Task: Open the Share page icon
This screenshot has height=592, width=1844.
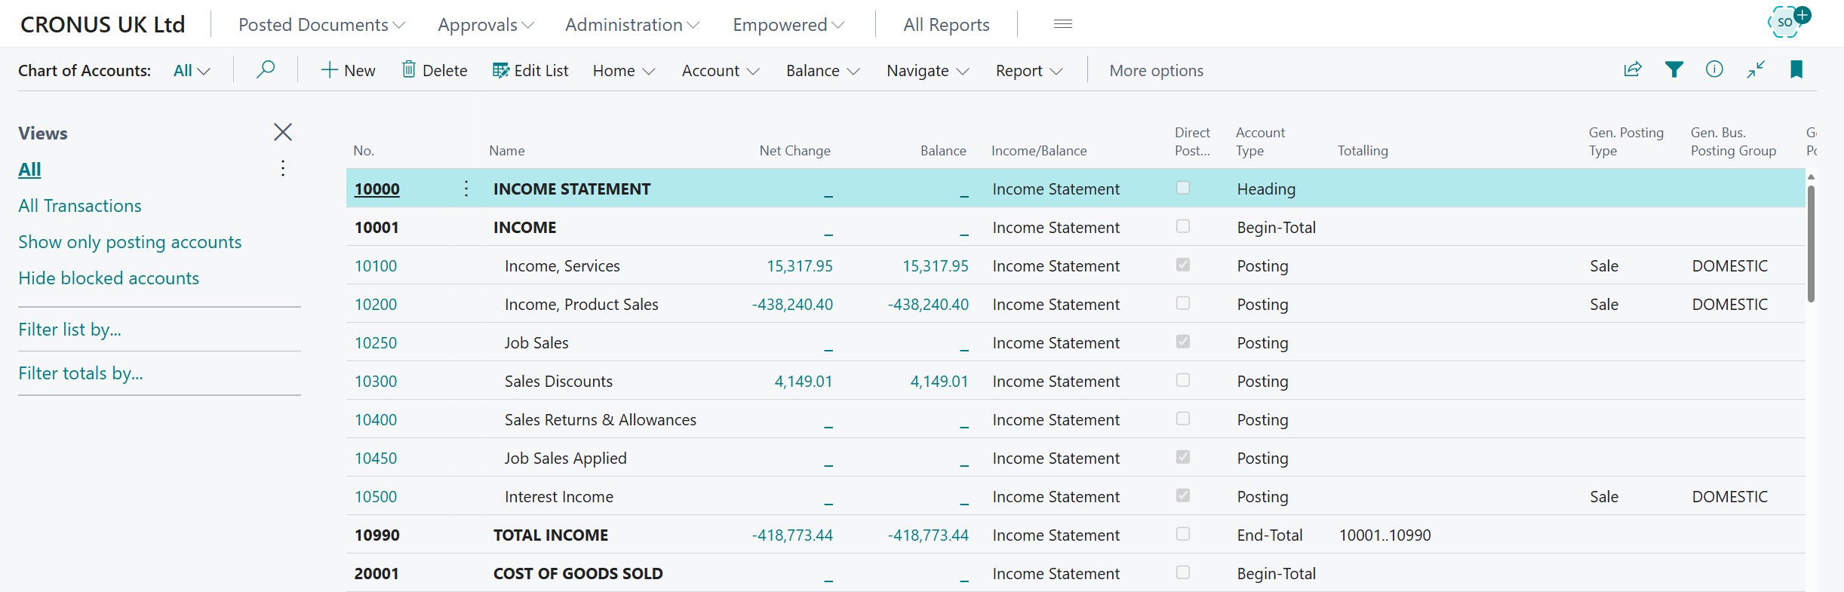Action: 1633,69
